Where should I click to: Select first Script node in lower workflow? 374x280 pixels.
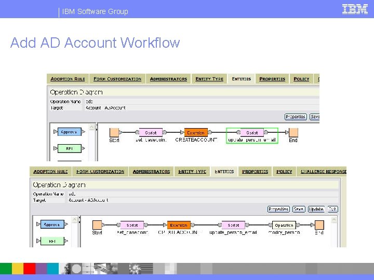132,225
